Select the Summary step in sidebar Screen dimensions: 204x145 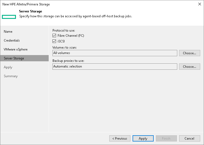tap(11, 76)
